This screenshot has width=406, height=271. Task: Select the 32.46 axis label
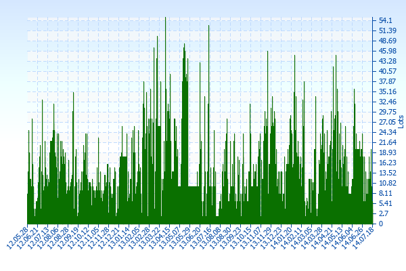point(388,102)
